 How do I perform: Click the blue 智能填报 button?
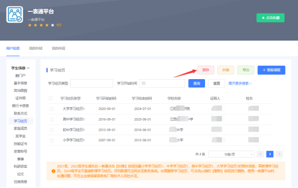pos(271,70)
